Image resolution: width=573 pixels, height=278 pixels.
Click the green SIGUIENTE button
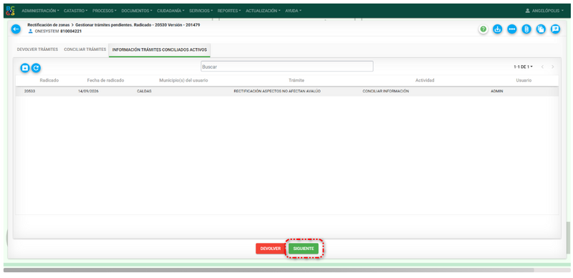point(303,249)
